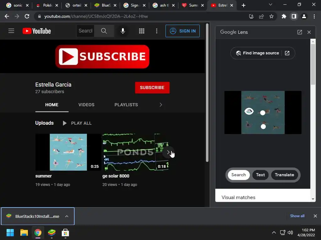Click the YouTube search magnifier button
321x240 pixels.
pos(104,31)
